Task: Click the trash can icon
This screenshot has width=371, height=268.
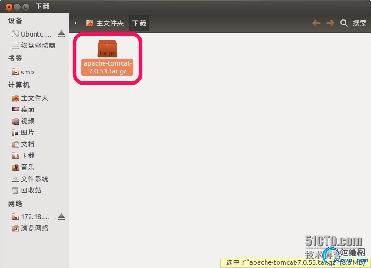Action: coord(15,190)
